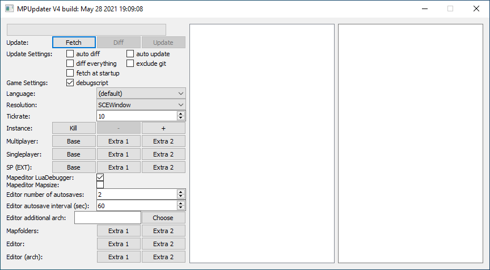Click the plus Instance button
Viewport: 490px width, 270px height.
(x=163, y=129)
